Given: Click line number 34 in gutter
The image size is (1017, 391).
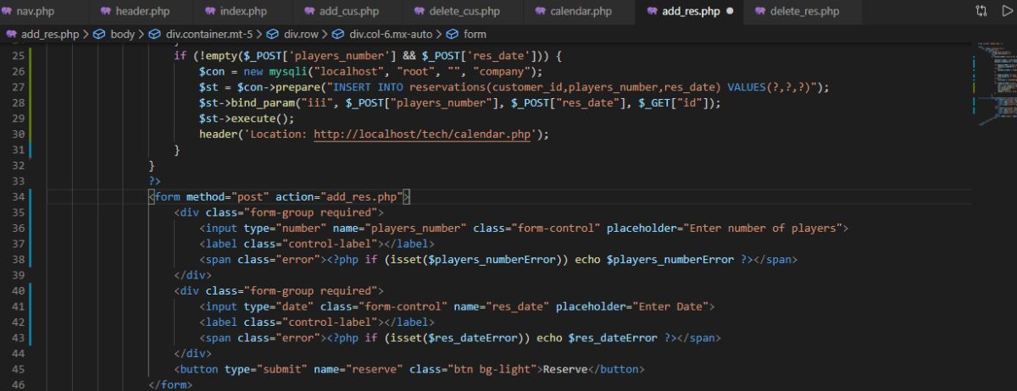Looking at the screenshot, I should 19,196.
